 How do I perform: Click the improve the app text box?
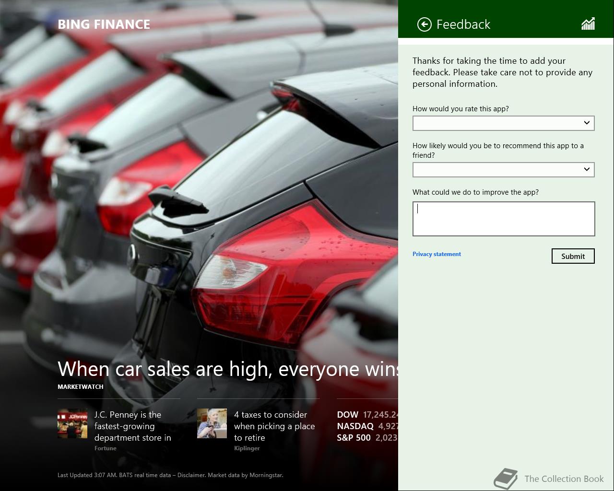504,219
